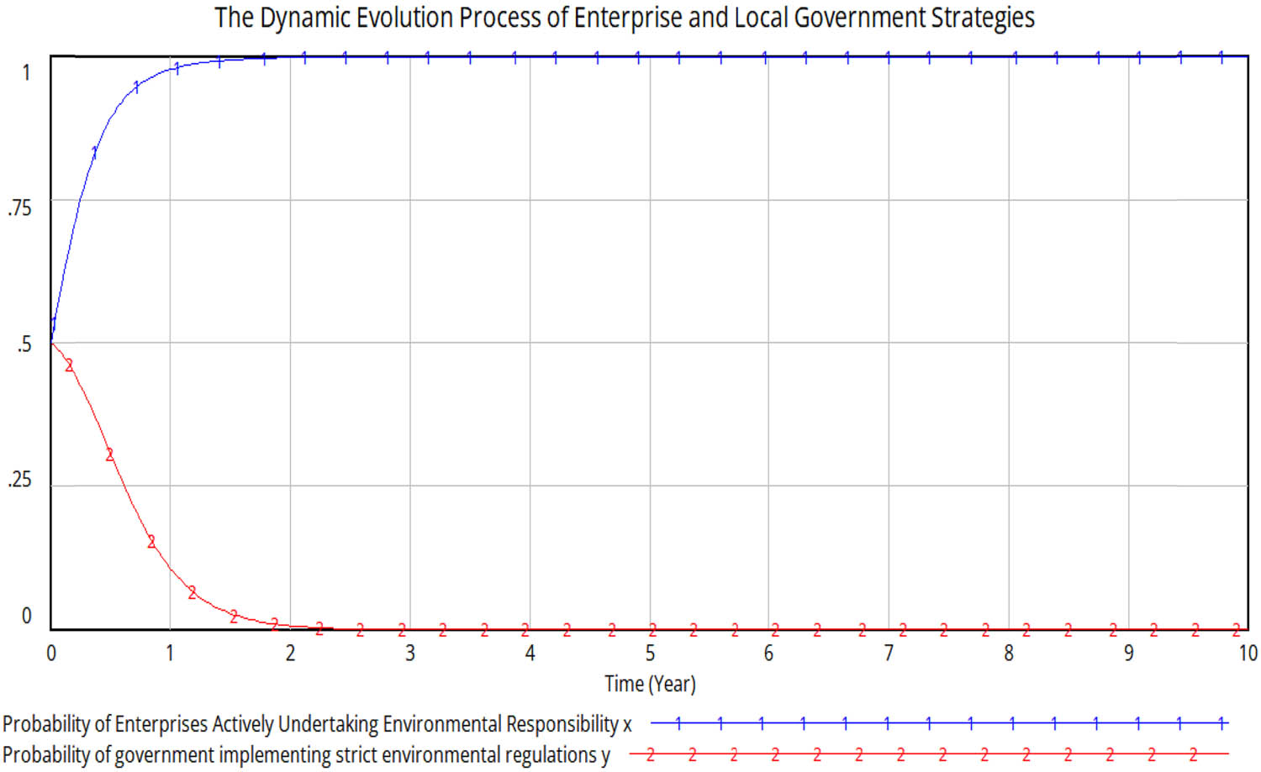1261x772 pixels.
Task: Click the x-axis tick label '8'
Action: pyautogui.click(x=1009, y=653)
